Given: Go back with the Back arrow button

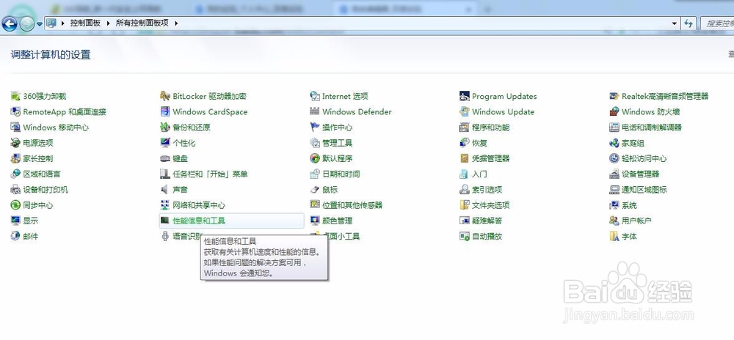Looking at the screenshot, I should tap(10, 23).
